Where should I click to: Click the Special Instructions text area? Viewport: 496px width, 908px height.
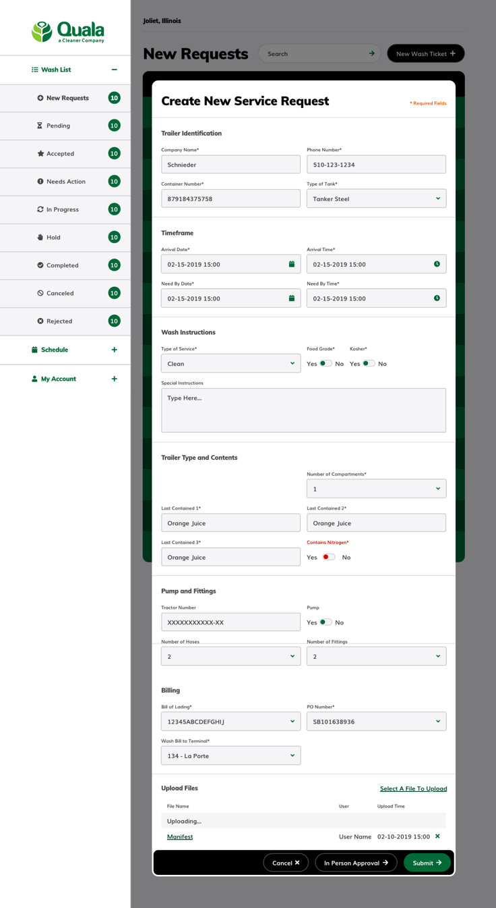[x=303, y=410]
